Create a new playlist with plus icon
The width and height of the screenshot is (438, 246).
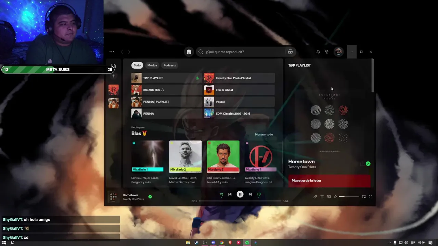(114, 76)
